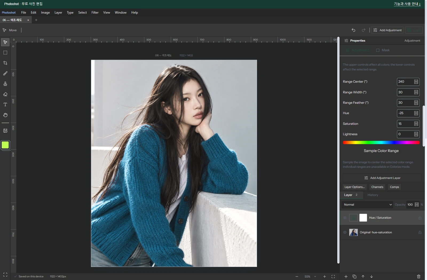The image size is (427, 280).
Task: Select the Move tool in left toolbar
Action: pos(5,42)
